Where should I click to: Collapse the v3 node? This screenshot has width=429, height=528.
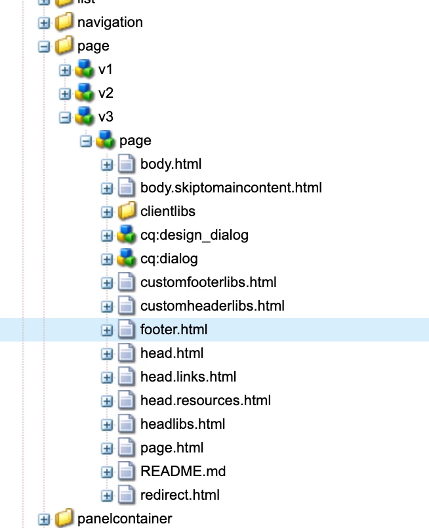(64, 118)
